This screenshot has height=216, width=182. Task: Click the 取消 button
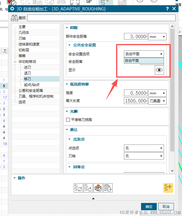coord(166,207)
